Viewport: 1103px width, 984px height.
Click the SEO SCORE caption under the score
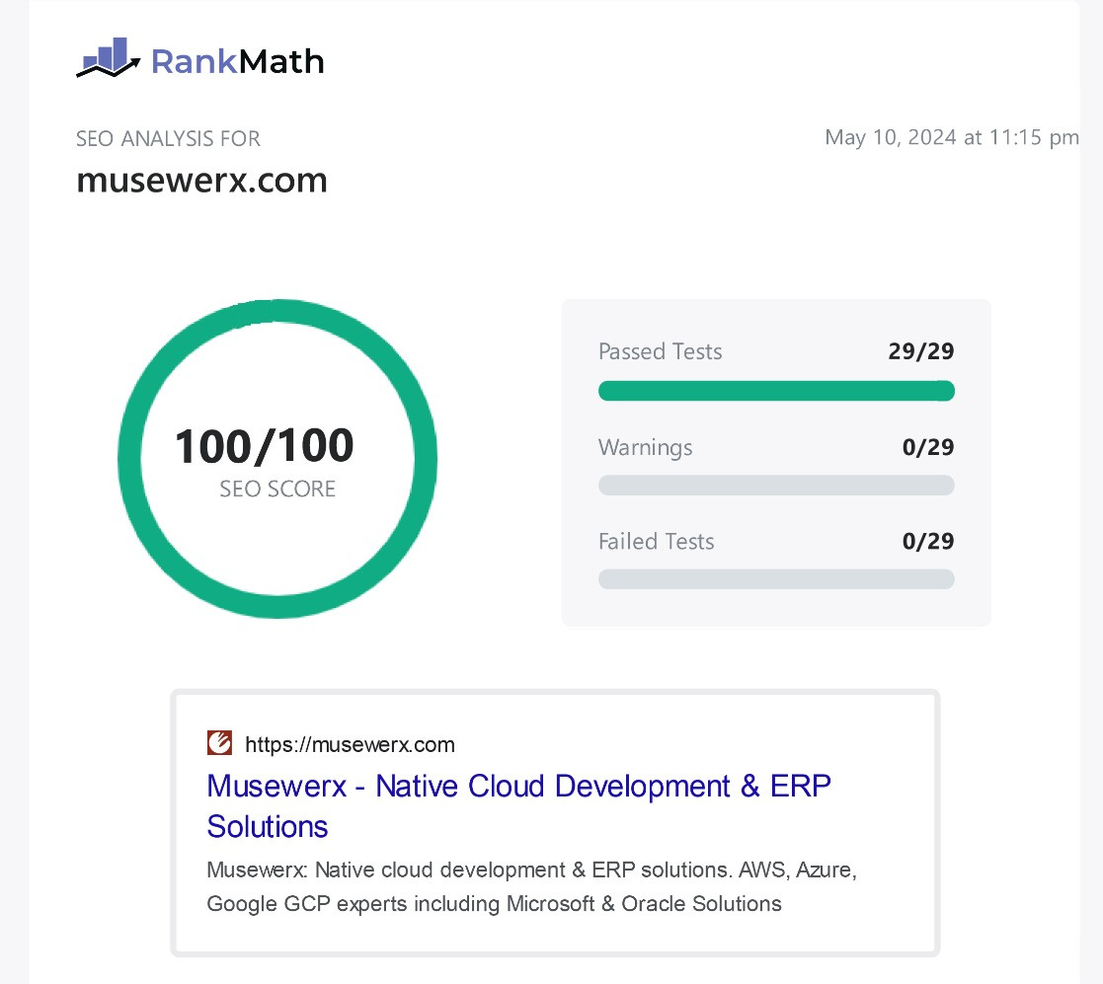[277, 490]
